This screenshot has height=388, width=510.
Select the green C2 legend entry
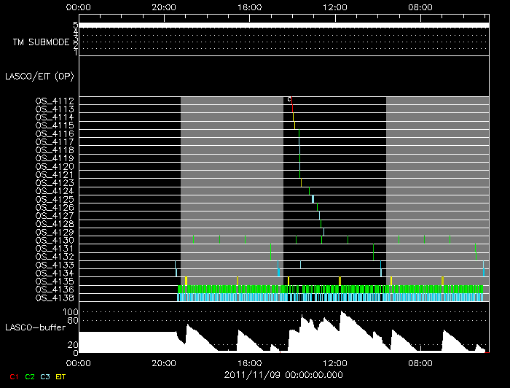coord(30,376)
